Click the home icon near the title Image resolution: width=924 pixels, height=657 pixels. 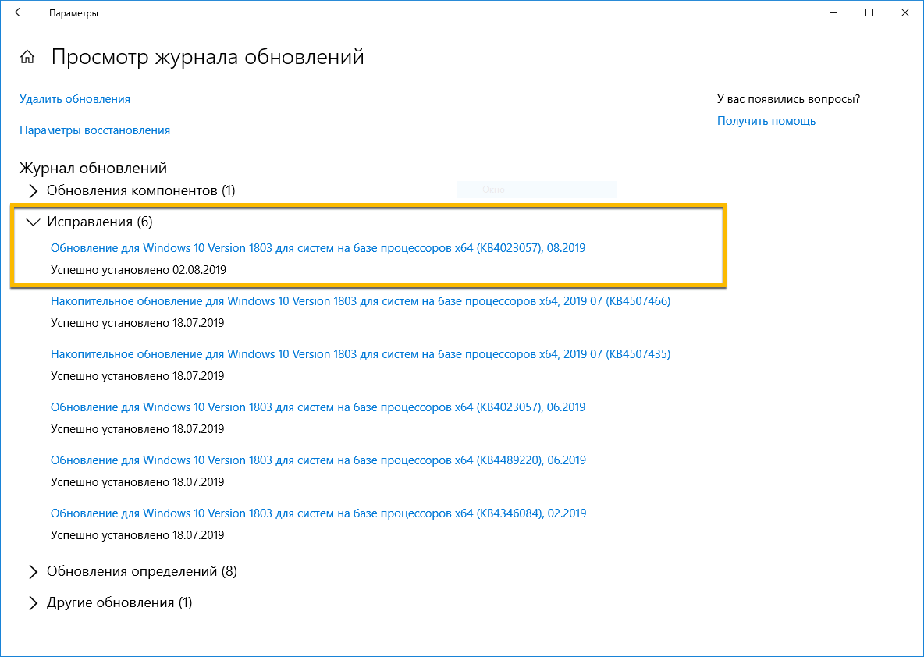point(27,56)
